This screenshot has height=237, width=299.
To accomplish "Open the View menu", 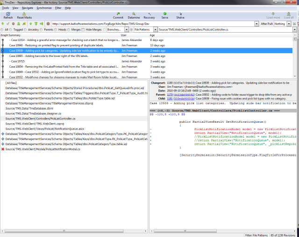I will 15,8.
